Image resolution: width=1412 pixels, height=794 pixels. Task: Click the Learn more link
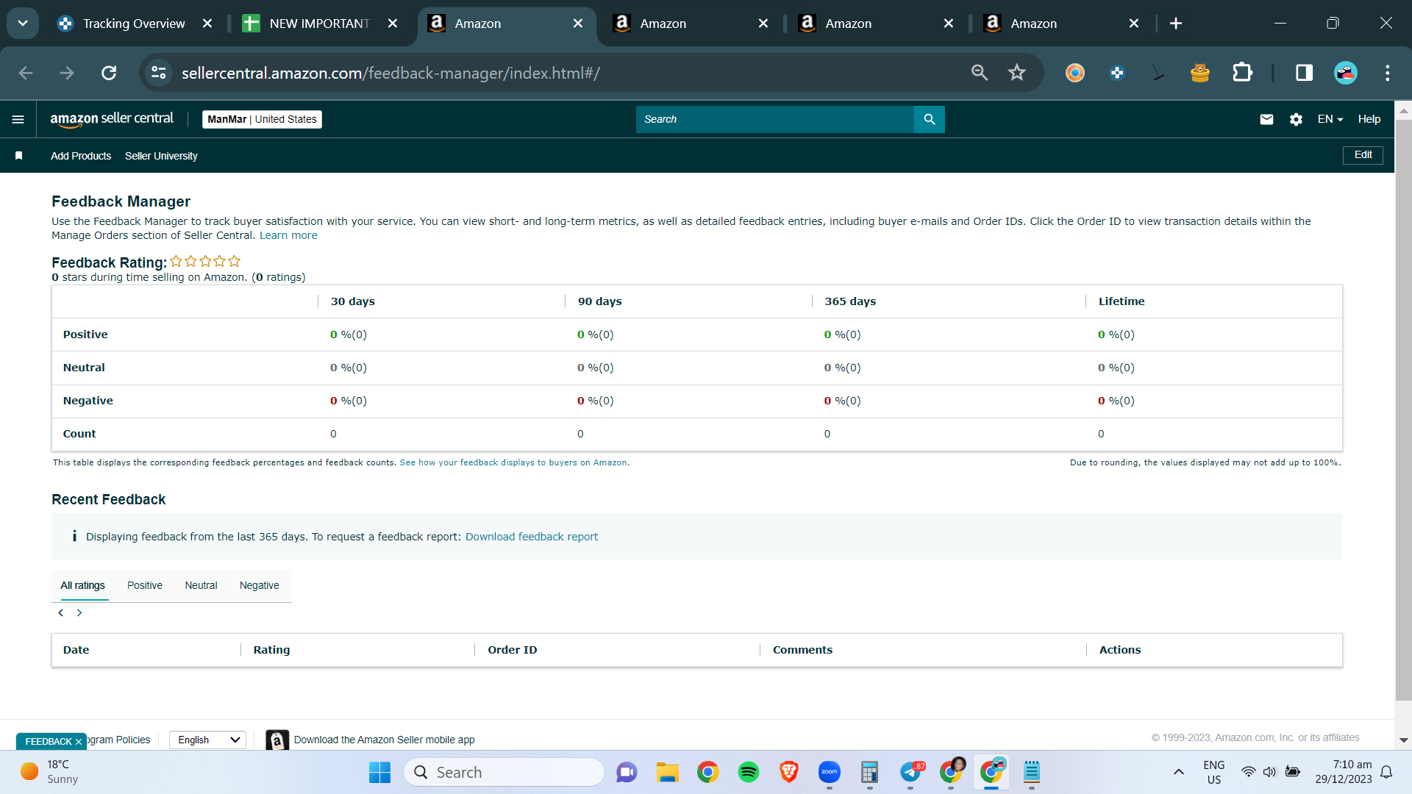tap(288, 235)
